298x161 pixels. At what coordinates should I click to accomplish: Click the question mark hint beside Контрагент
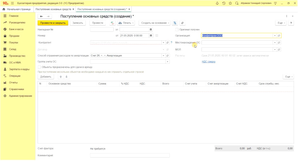click(171, 42)
